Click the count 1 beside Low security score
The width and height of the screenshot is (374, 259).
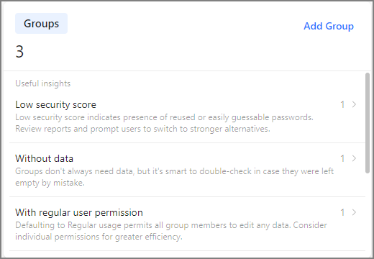click(342, 104)
